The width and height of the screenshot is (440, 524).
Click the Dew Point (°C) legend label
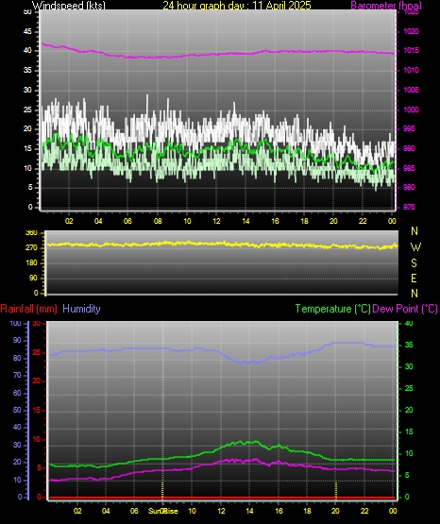(x=405, y=309)
